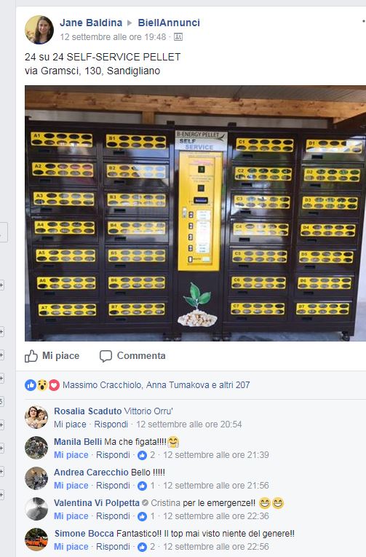Open Valentina Vi Polpetta's profile avatar
Screen dimensions: 366x557
click(36, 509)
